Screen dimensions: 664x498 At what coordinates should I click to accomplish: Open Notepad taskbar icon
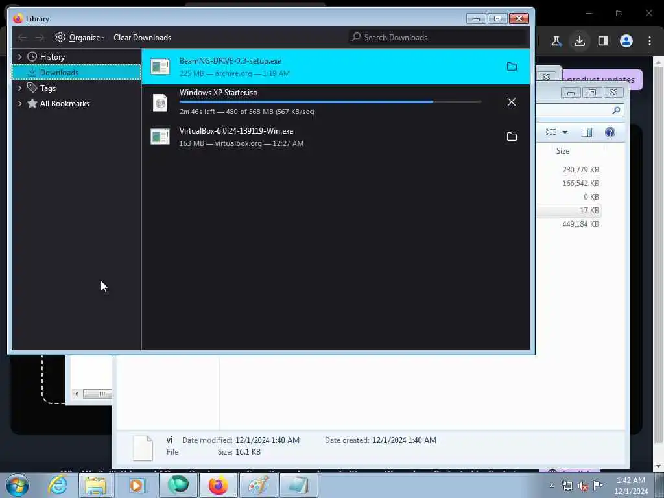coord(298,485)
